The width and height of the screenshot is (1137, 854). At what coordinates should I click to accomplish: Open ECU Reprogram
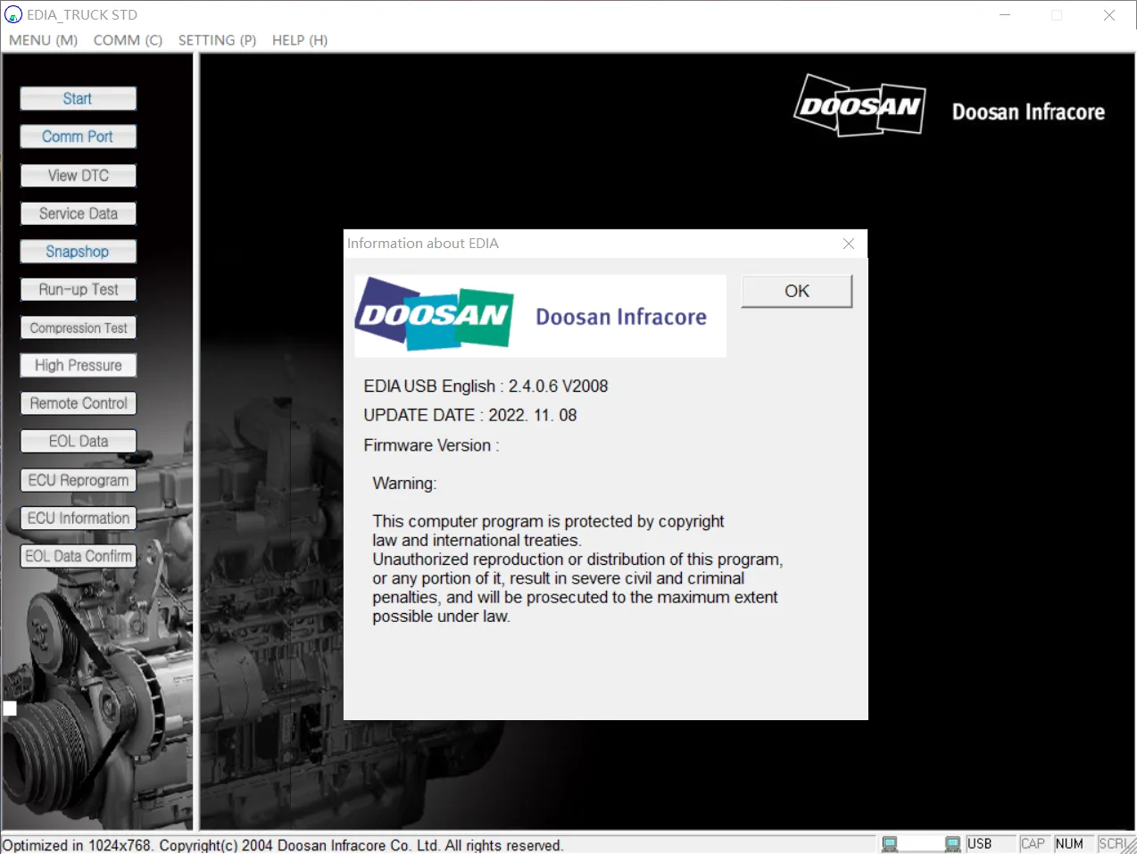(x=78, y=480)
